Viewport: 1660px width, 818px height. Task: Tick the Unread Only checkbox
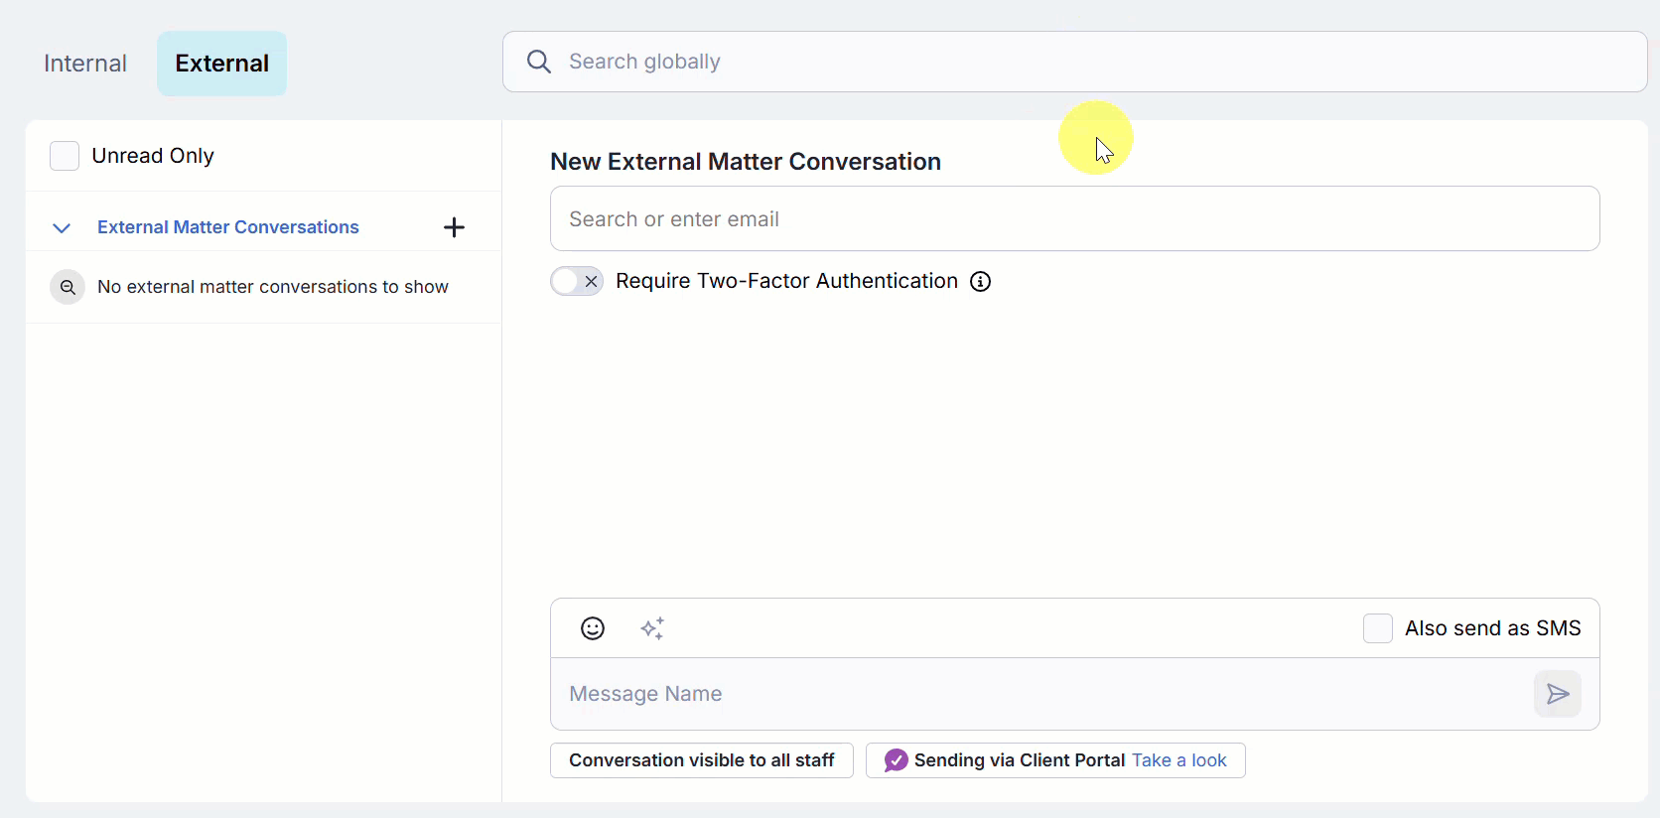[65, 156]
